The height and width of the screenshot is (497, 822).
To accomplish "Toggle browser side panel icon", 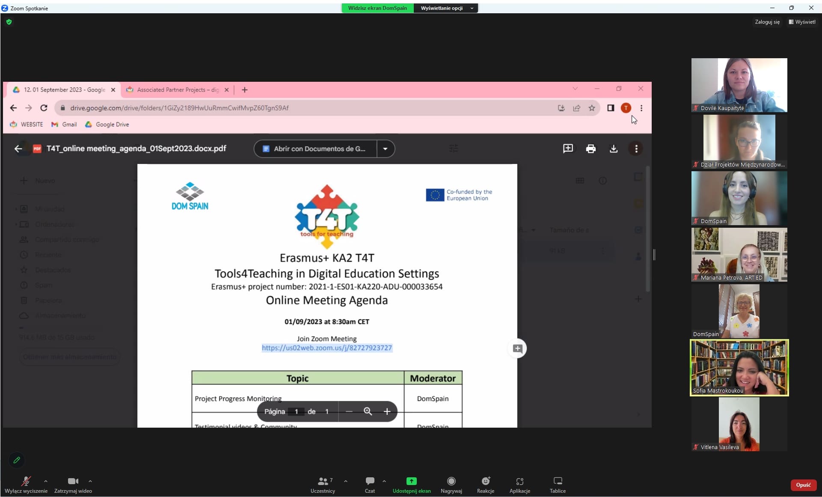I will [611, 108].
